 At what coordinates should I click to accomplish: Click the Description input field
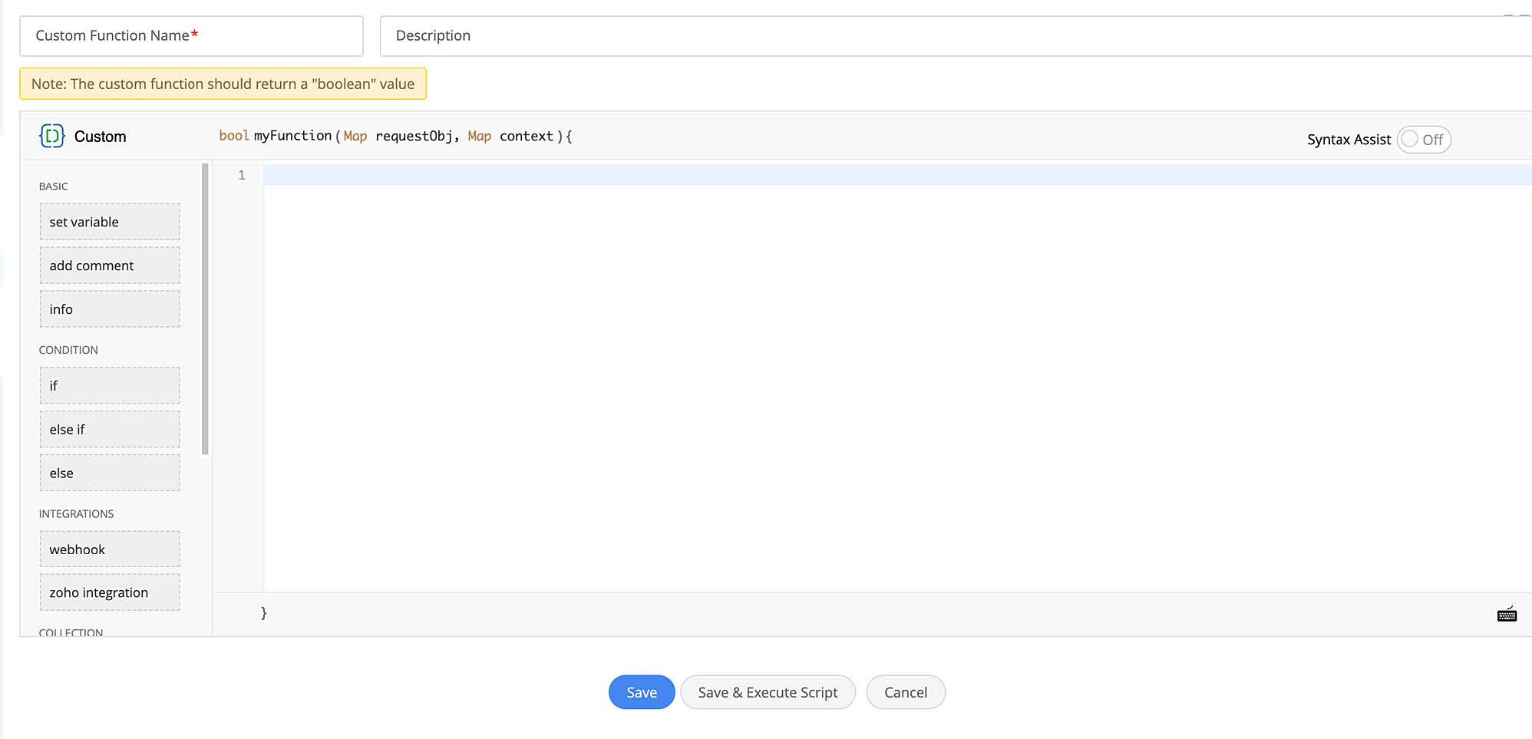pyautogui.click(x=952, y=36)
